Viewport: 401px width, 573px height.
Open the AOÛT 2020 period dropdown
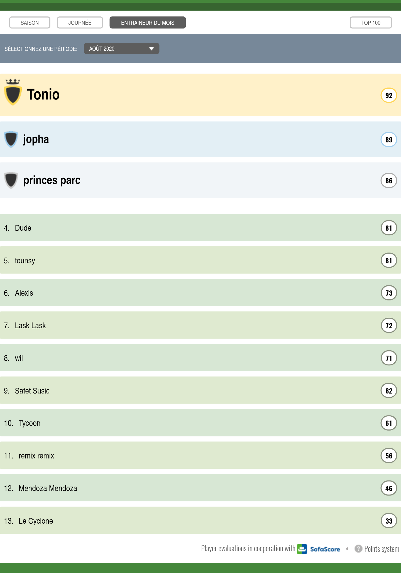(x=121, y=49)
